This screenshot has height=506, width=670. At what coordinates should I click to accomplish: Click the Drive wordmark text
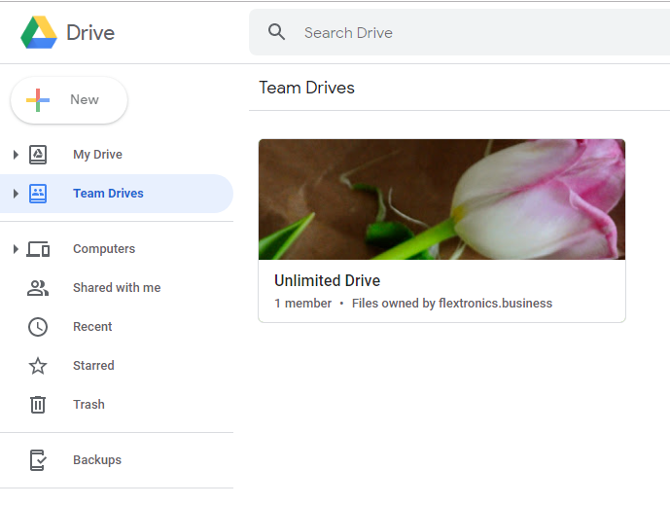click(90, 33)
